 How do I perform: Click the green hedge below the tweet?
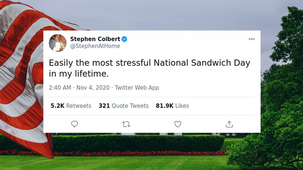point(137,143)
